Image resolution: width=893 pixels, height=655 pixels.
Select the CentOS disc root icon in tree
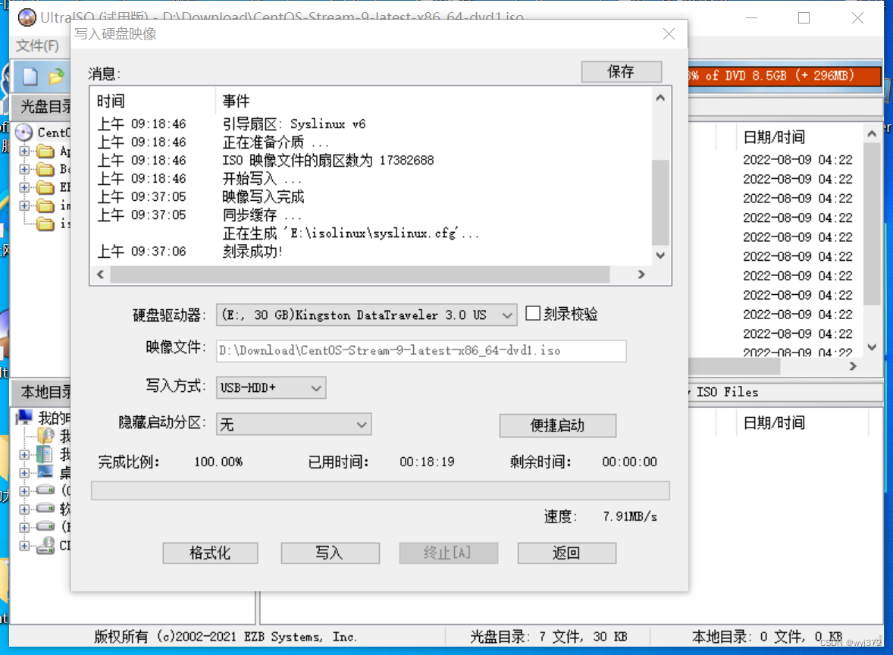[24, 133]
